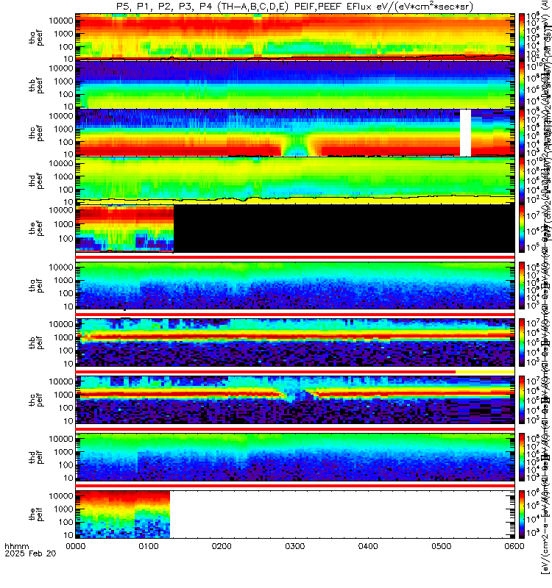The width and height of the screenshot is (552, 588).
Task: Click the 0600 time axis label
Action: [x=514, y=546]
